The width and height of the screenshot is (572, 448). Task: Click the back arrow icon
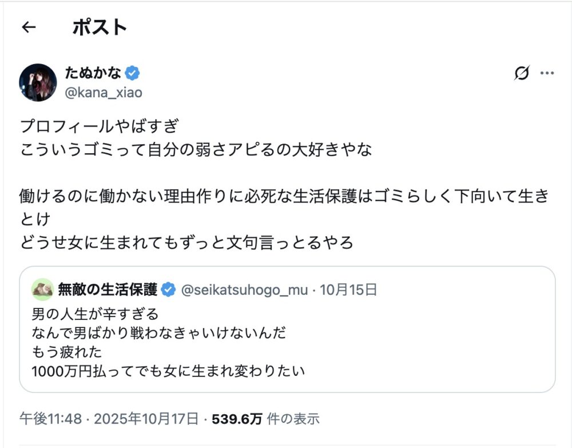pos(29,27)
